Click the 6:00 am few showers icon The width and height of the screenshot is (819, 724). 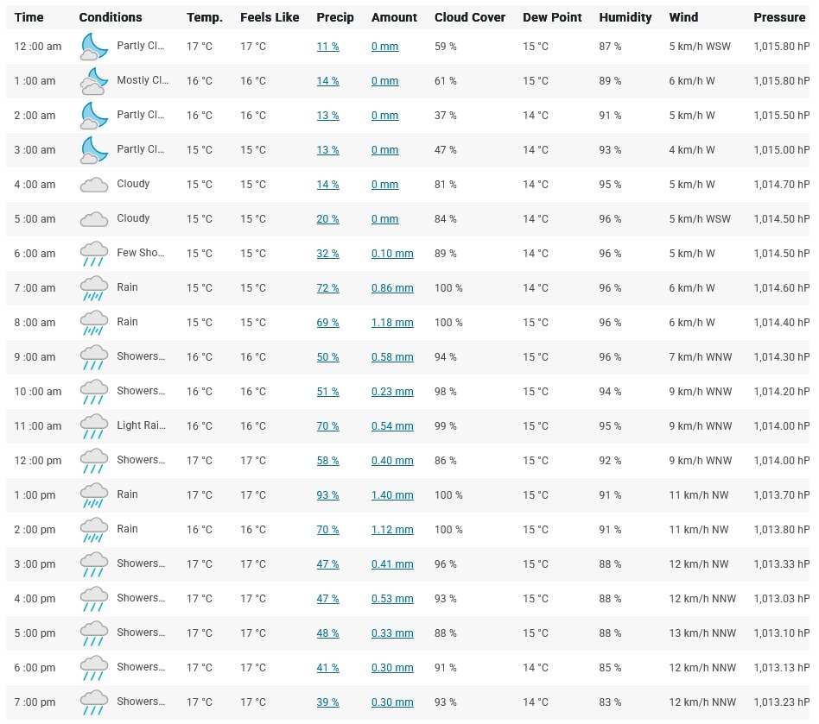click(x=94, y=254)
